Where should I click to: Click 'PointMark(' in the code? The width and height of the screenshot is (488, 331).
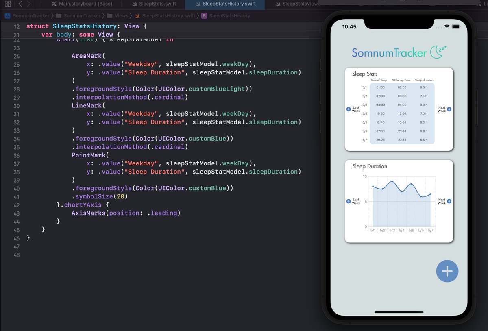click(90, 155)
